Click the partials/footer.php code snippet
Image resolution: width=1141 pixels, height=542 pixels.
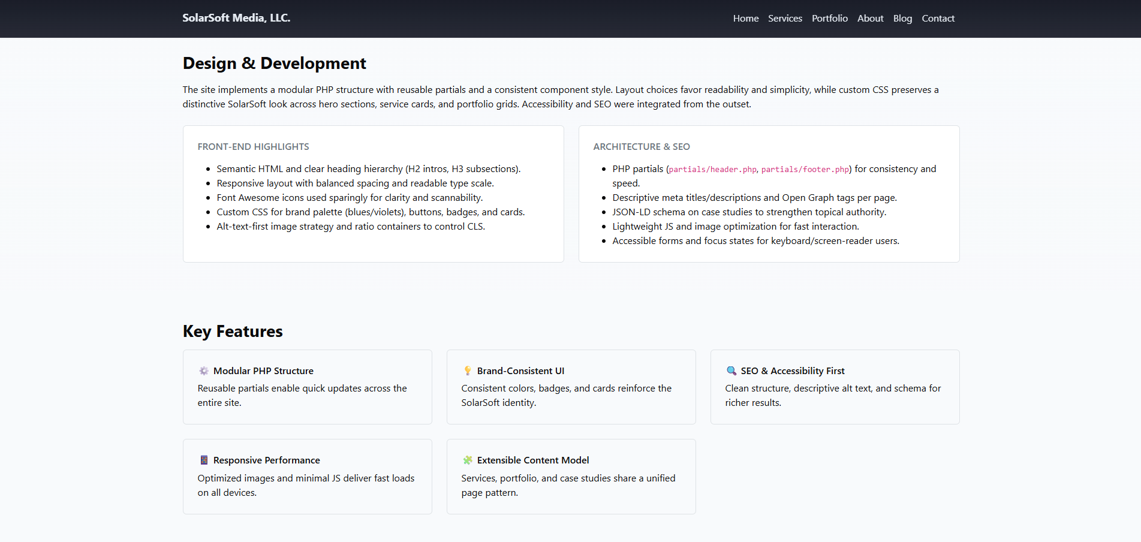click(805, 169)
